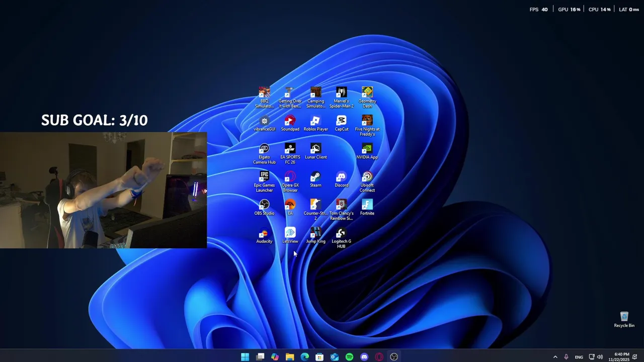Select the BBQ Simulator desktop shortcut
The height and width of the screenshot is (362, 644).
coord(264,98)
